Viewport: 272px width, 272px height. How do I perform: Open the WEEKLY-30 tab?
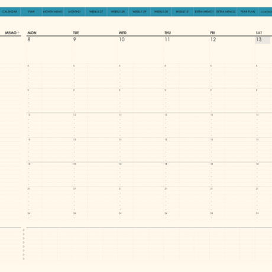coord(161,12)
